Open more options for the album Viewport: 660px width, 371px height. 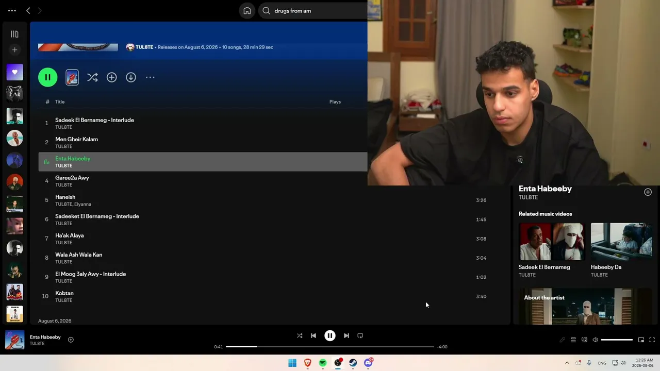pyautogui.click(x=150, y=77)
